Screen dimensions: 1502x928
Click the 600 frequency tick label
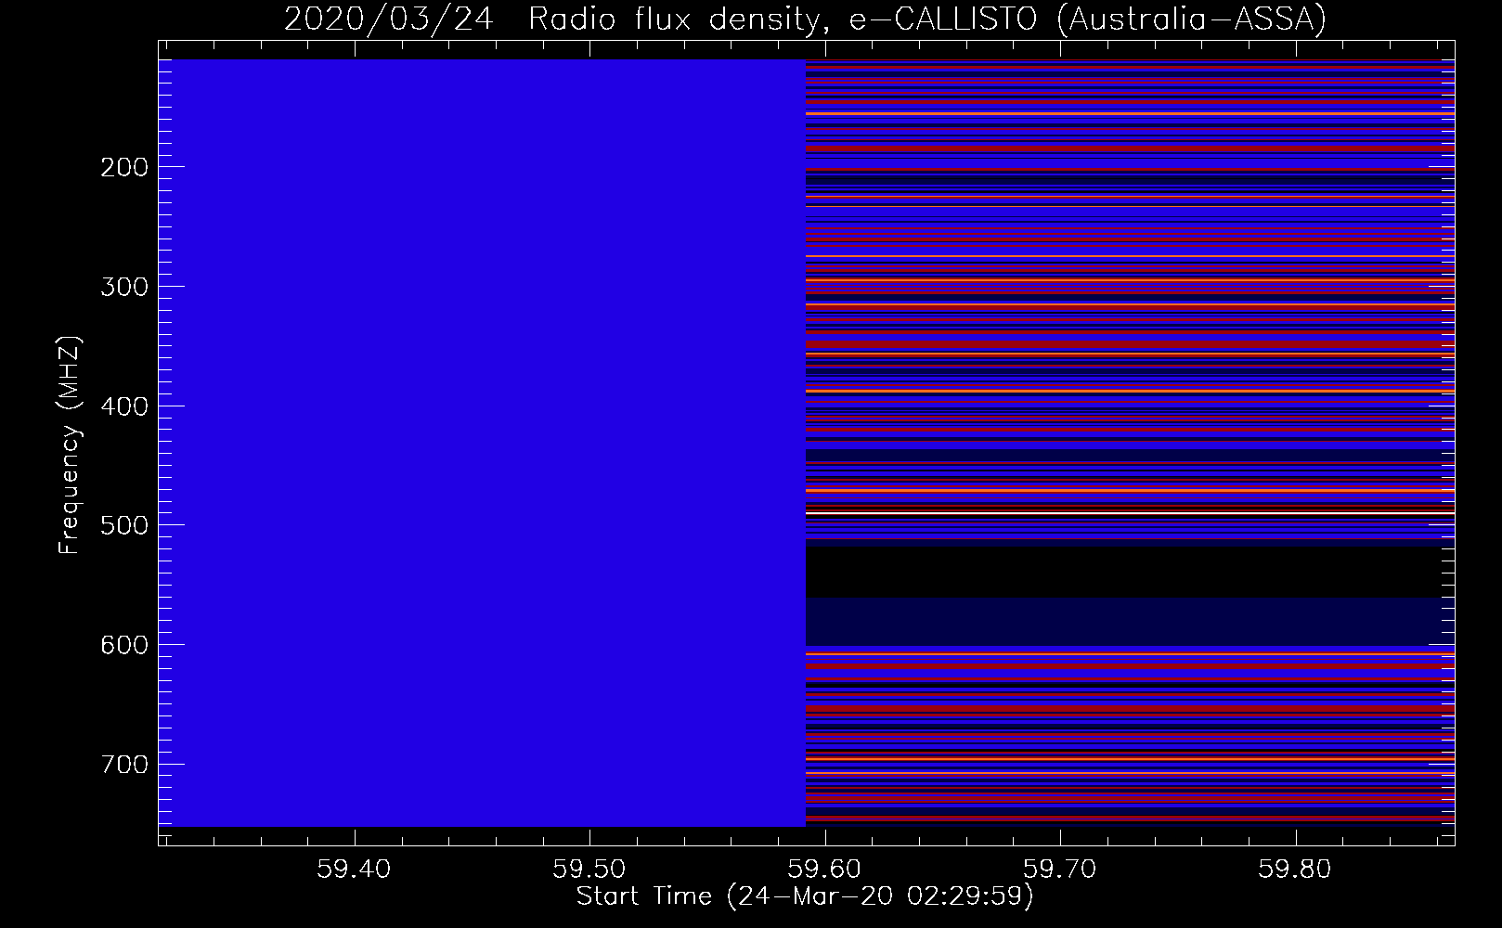coord(123,645)
